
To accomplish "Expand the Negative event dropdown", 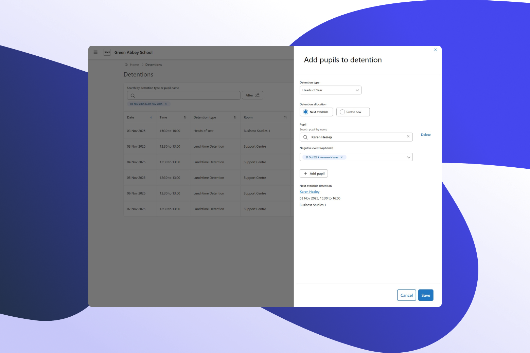I will coord(408,157).
